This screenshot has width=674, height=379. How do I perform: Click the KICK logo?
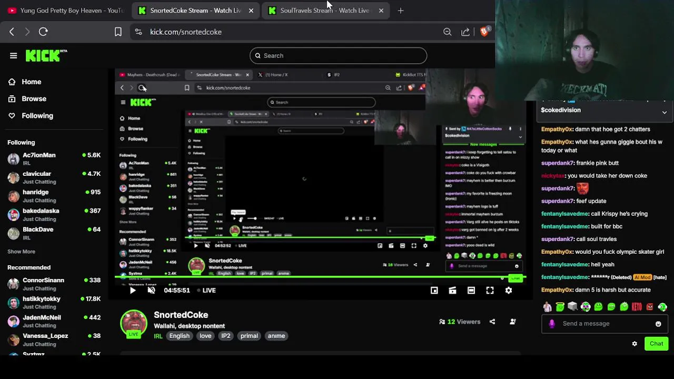click(46, 55)
